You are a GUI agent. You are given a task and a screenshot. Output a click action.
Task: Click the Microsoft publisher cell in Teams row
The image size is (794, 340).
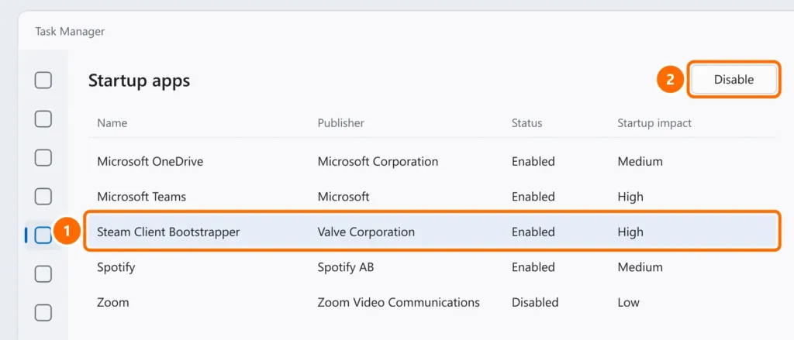[343, 196]
